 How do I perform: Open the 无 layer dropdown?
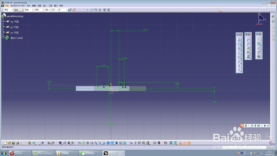click(x=66, y=10)
